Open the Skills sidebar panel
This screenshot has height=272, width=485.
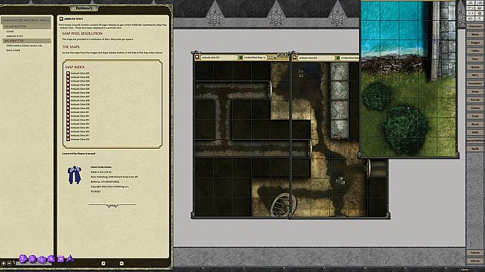(475, 132)
